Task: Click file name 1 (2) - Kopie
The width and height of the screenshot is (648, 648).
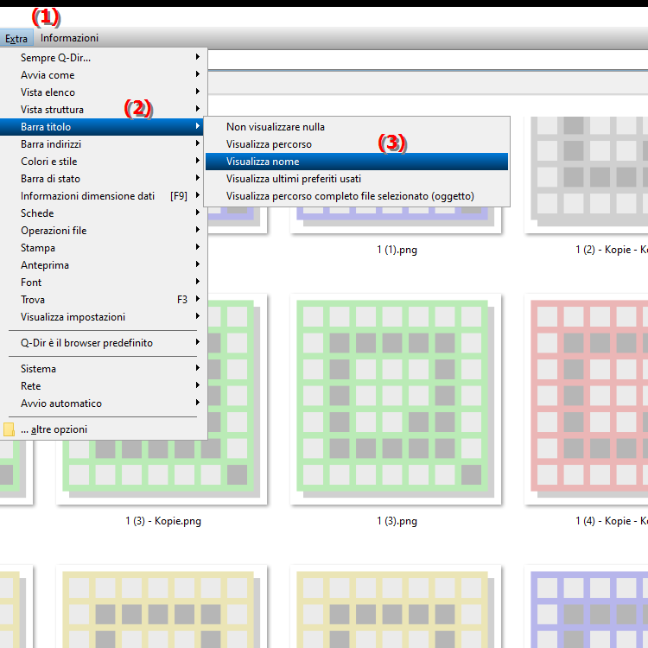Action: 612,250
